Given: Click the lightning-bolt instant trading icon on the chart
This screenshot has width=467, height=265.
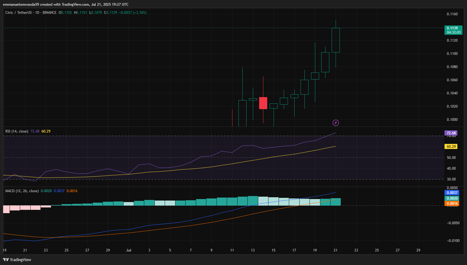Looking at the screenshot, I should [x=336, y=123].
